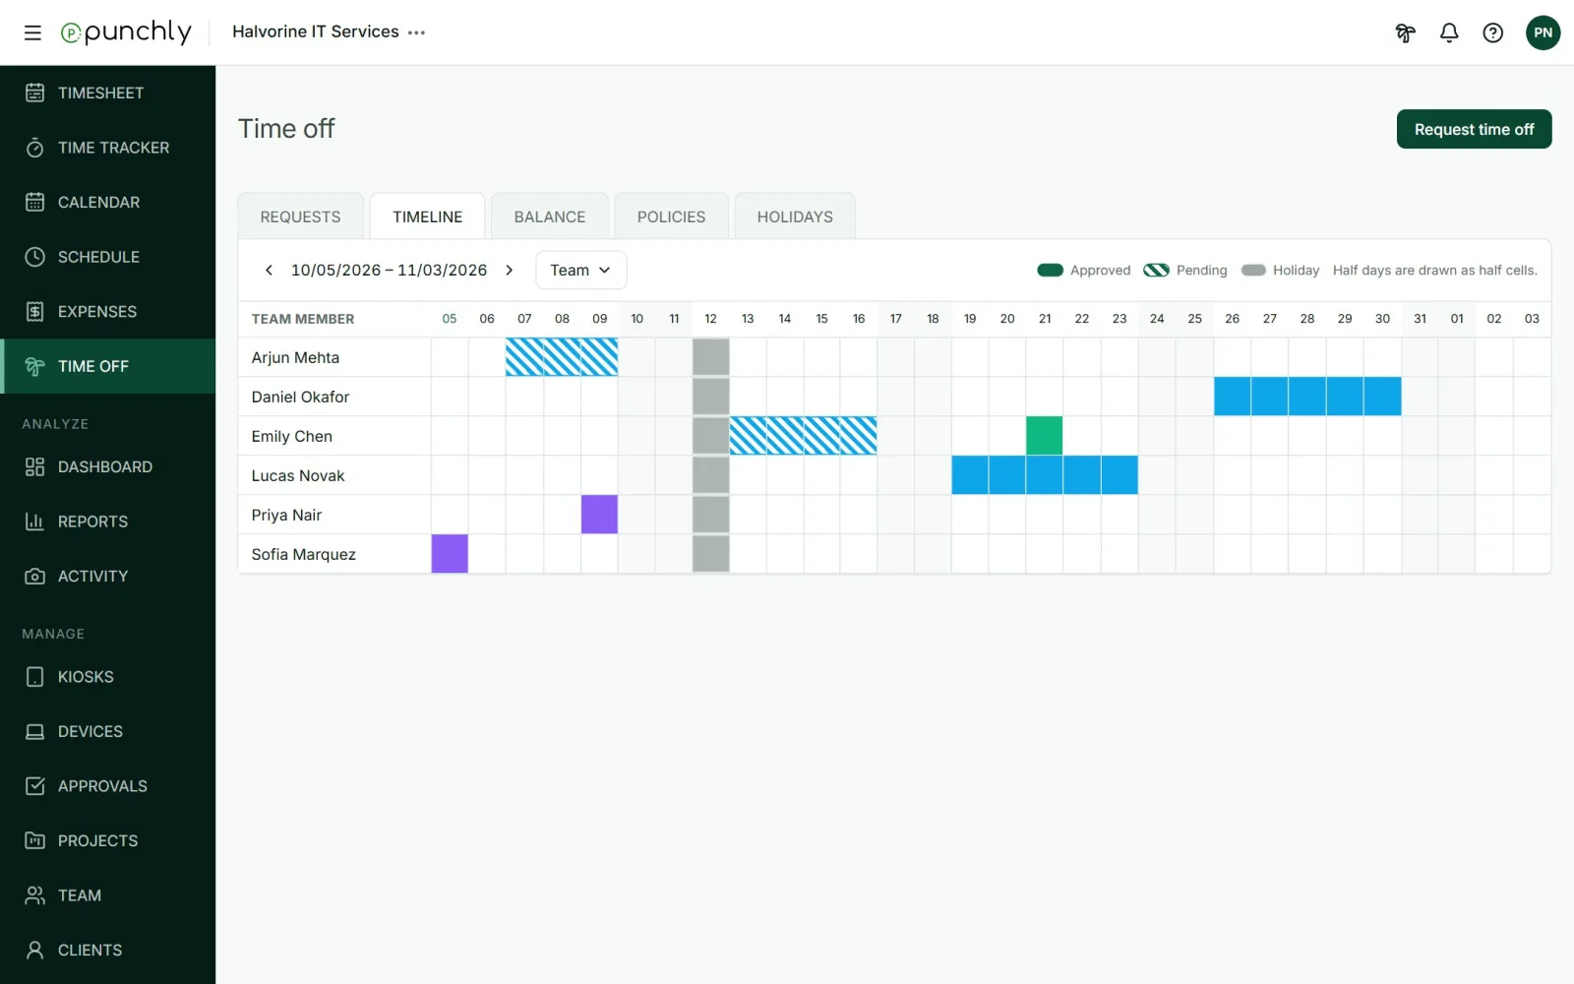Click Emily Chen's pending striped block

[x=803, y=436]
